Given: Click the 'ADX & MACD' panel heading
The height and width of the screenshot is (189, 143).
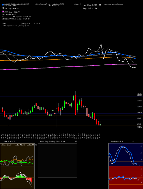Looking at the screenshot, I should coord(9,141).
